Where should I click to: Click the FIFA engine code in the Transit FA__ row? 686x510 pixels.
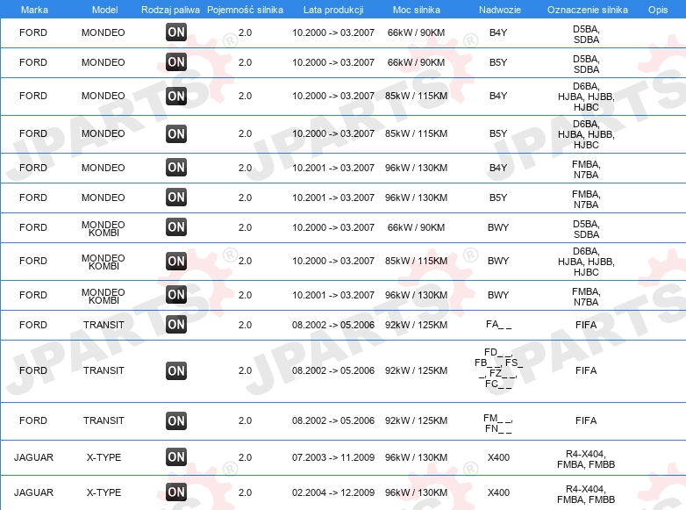click(586, 325)
